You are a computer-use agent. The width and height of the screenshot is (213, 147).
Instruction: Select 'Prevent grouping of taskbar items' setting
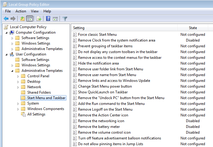click(105, 46)
